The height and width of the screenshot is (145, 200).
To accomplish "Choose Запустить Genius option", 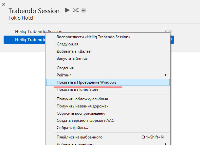I will (x=72, y=58).
